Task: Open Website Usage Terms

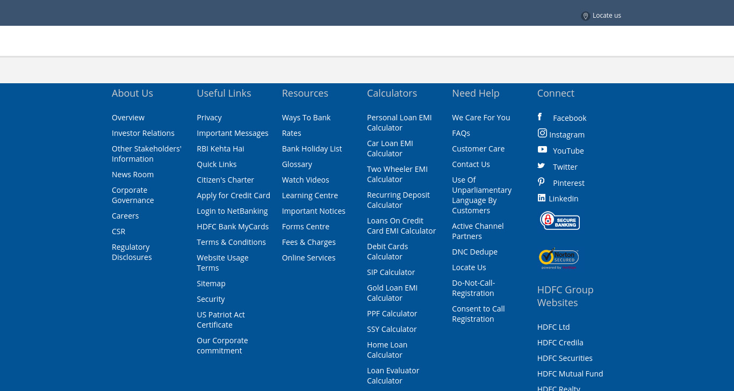Action: tap(222, 263)
